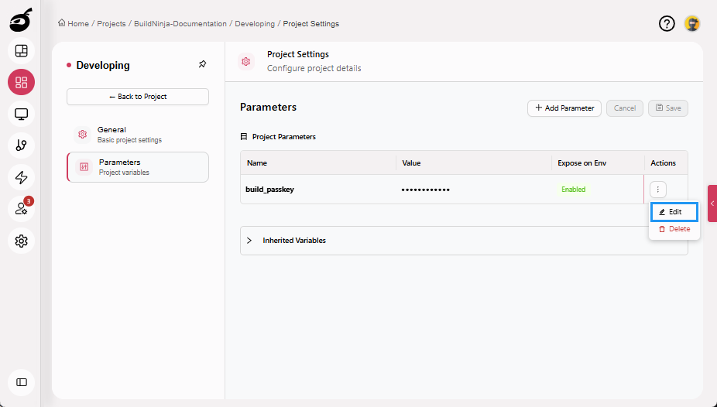
Task: Open user management icon with badge 3
Action: [21, 209]
